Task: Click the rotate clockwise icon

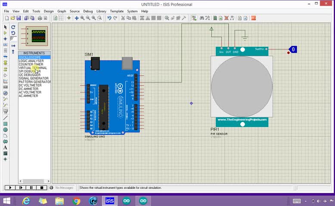Action: click(x=13, y=27)
